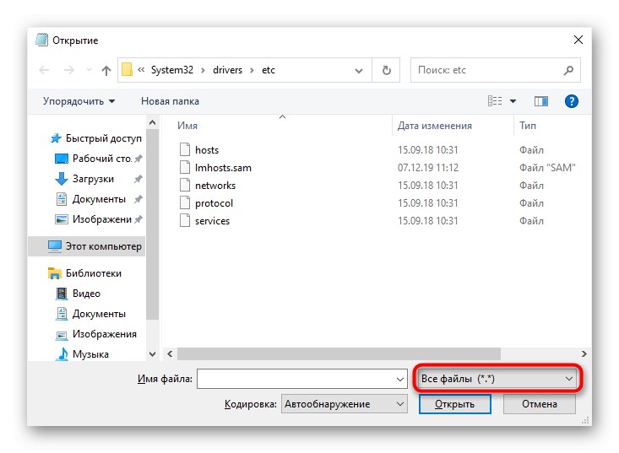This screenshot has width=619, height=453.
Task: Open Рабочий стол in the sidebar
Action: [x=102, y=159]
